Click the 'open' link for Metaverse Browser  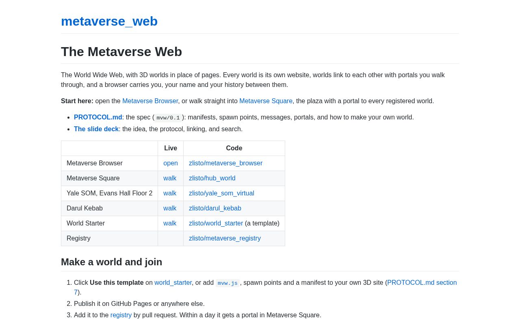click(171, 163)
